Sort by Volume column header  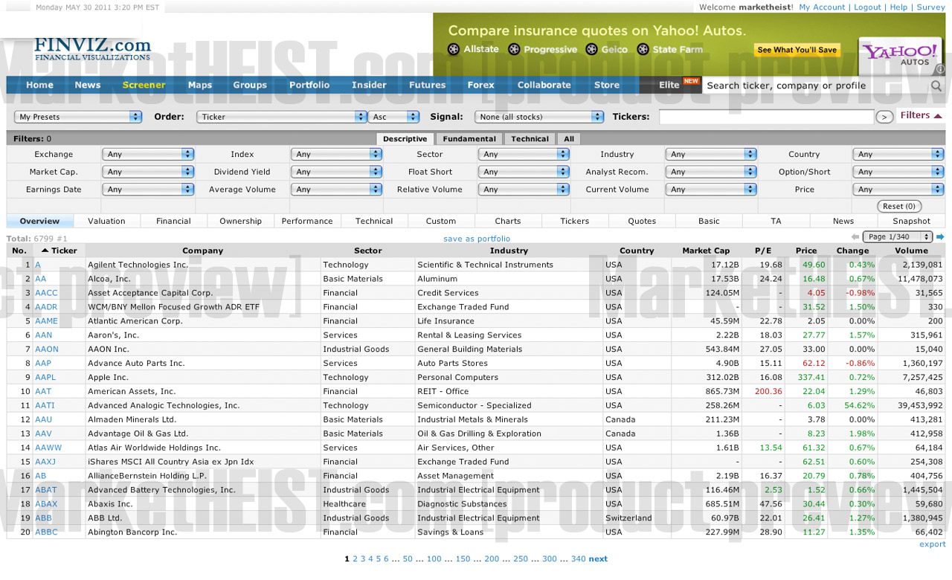pyautogui.click(x=911, y=251)
